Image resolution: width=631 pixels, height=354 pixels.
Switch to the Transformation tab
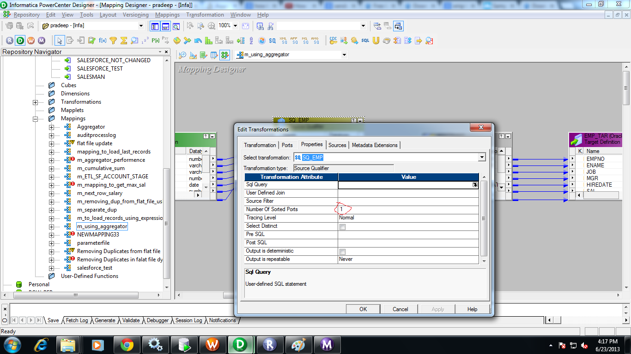coord(260,145)
